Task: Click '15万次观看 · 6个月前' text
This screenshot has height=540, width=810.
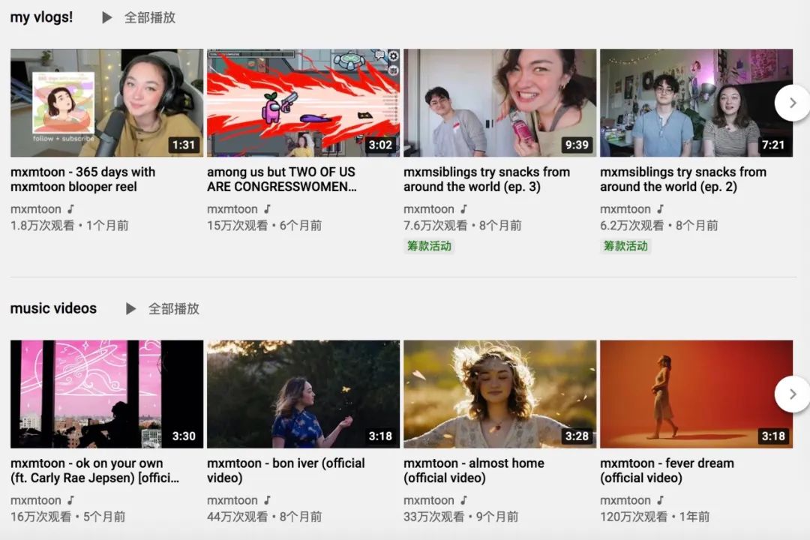Action: coord(265,225)
